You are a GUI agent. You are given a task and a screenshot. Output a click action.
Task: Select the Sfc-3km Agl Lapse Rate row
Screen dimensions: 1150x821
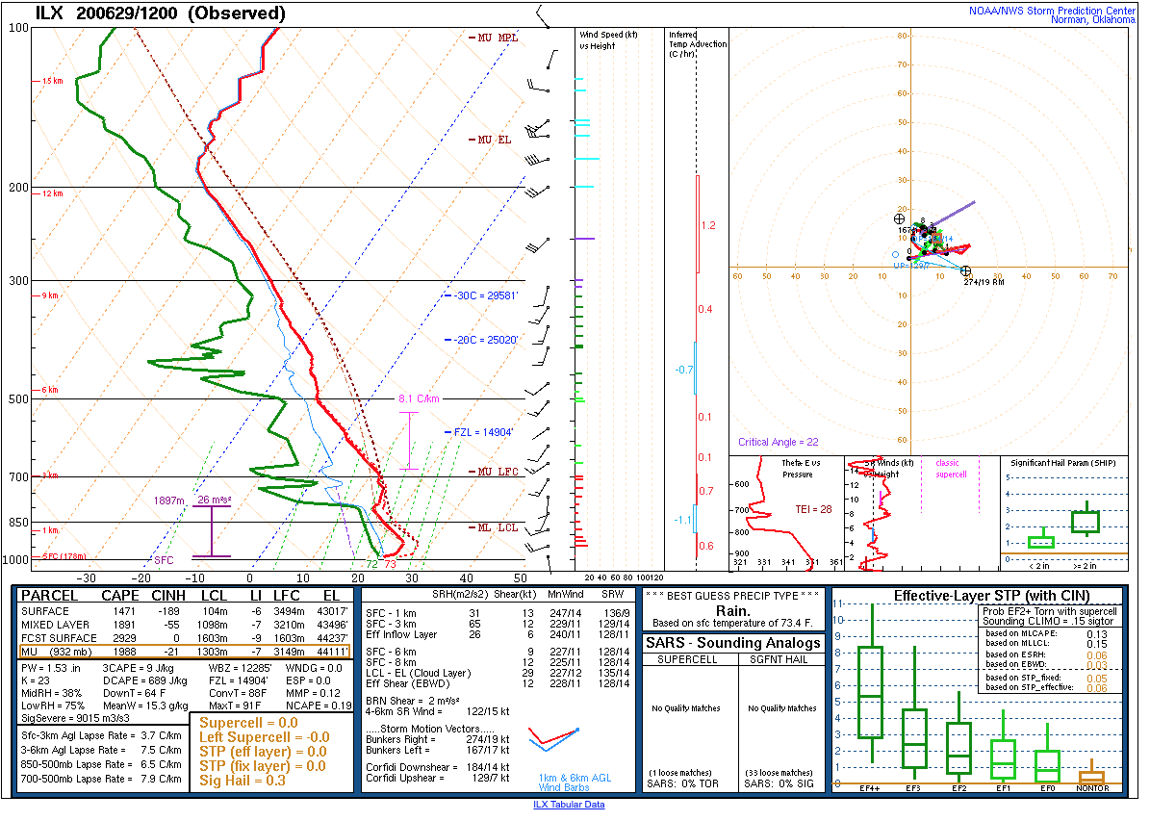(101, 736)
